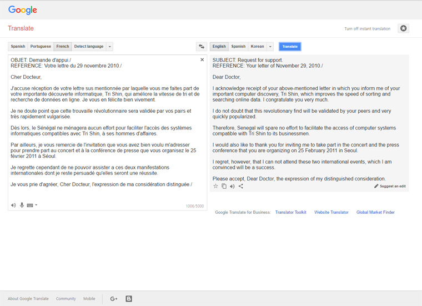Listen to the French source text
Image resolution: width=422 pixels, height=306 pixels.
(13, 205)
